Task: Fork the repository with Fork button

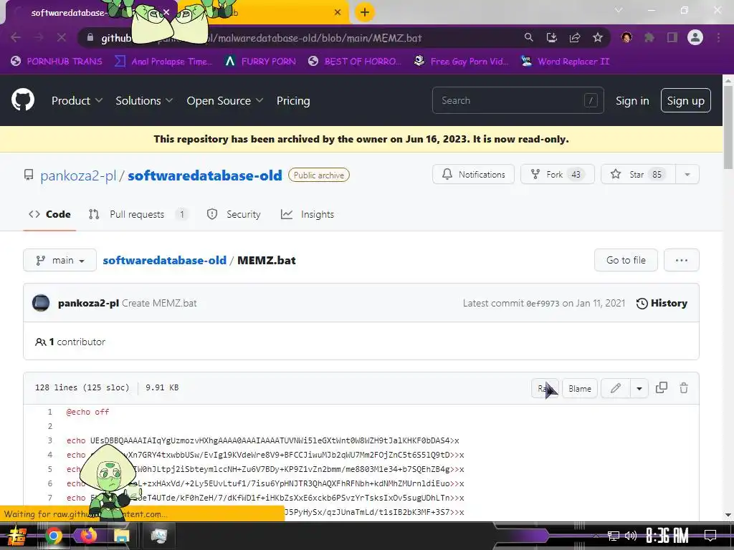Action: click(x=558, y=175)
